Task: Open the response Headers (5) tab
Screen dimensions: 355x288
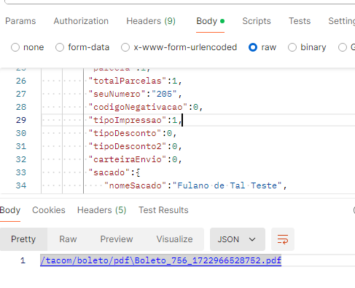Action: (x=101, y=210)
